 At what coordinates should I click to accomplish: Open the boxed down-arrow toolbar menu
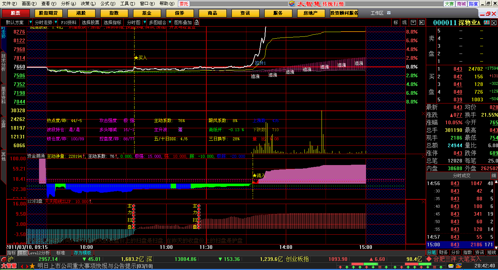point(413,23)
